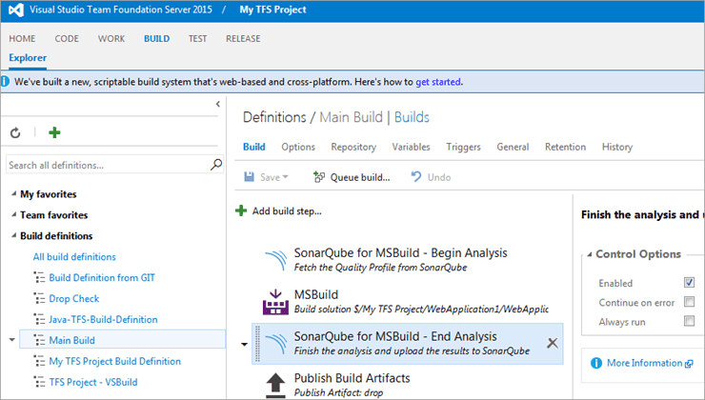Viewport: 705px width, 400px height.
Task: Click the Queue build... button
Action: (x=352, y=177)
